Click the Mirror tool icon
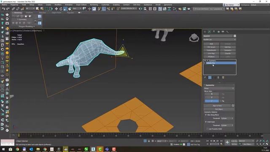This screenshot has height=152, width=270. pos(140,9)
